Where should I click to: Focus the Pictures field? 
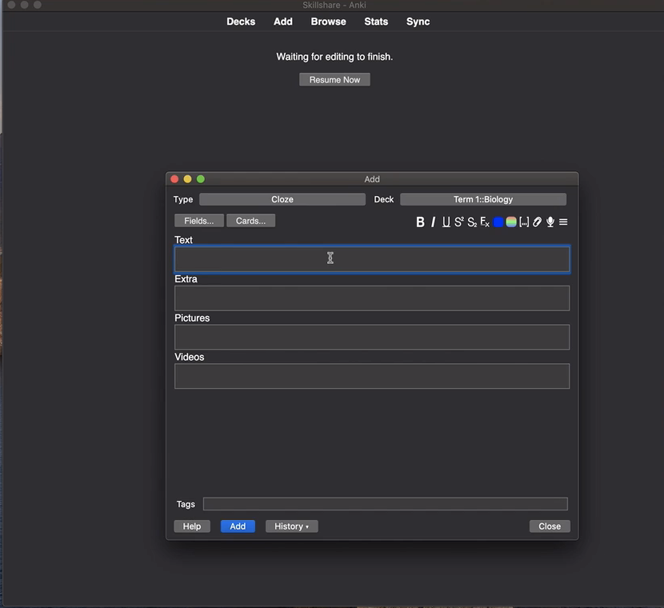372,337
